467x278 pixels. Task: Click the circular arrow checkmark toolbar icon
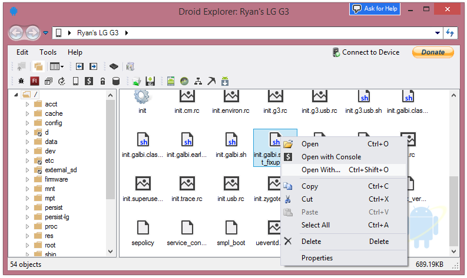(x=62, y=81)
